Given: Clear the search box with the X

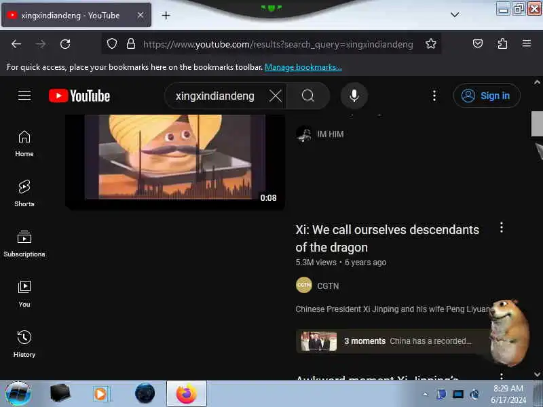Looking at the screenshot, I should (x=276, y=96).
